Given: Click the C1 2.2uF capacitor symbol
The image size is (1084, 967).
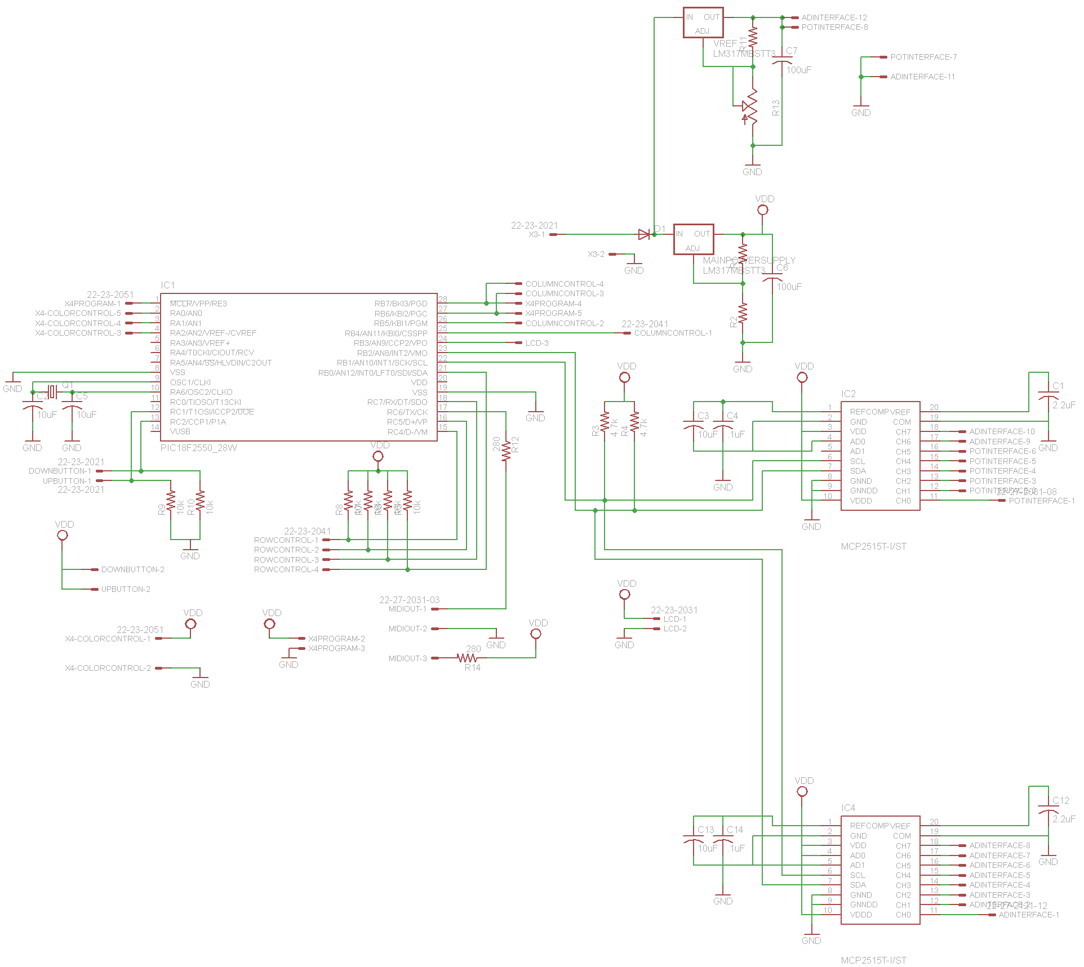Looking at the screenshot, I should 1048,396.
